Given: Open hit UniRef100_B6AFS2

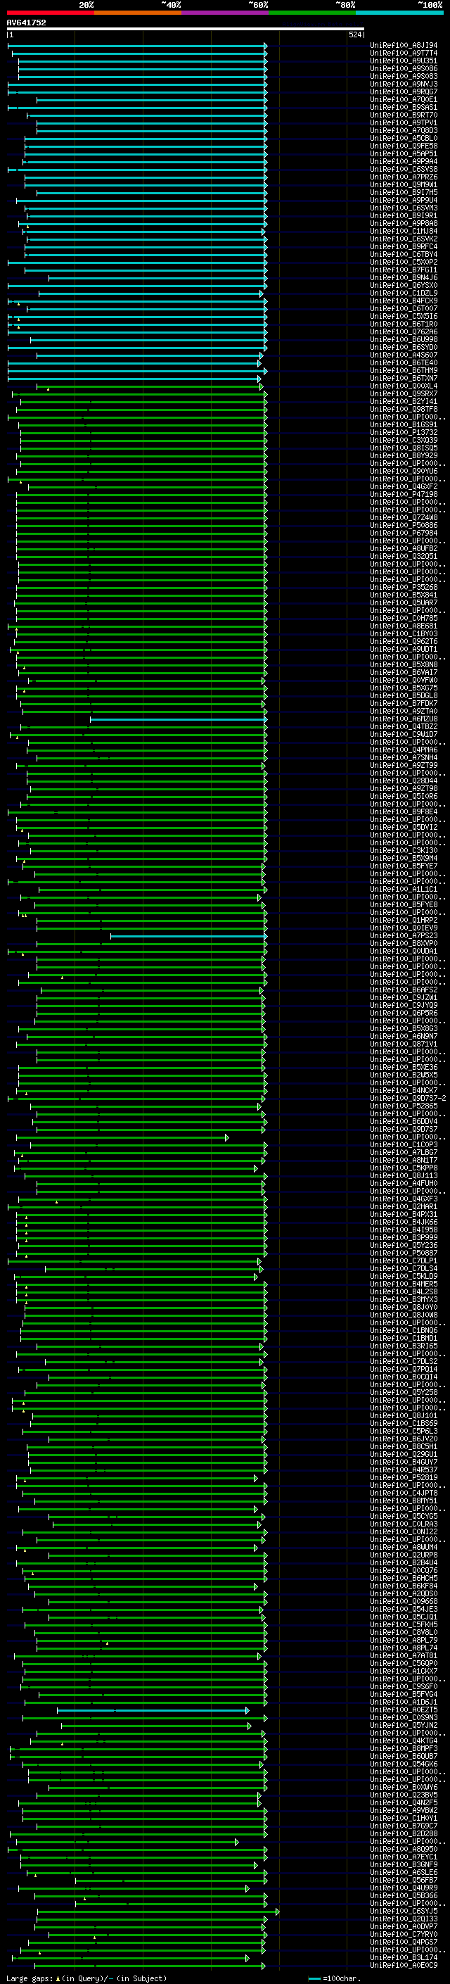Looking at the screenshot, I should [x=403, y=990].
